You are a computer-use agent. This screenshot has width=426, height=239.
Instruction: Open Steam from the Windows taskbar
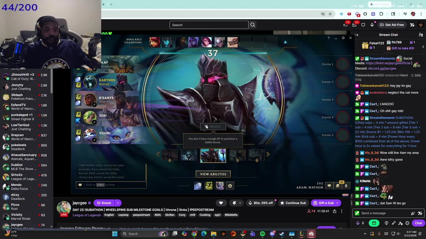pyautogui.click(x=282, y=234)
